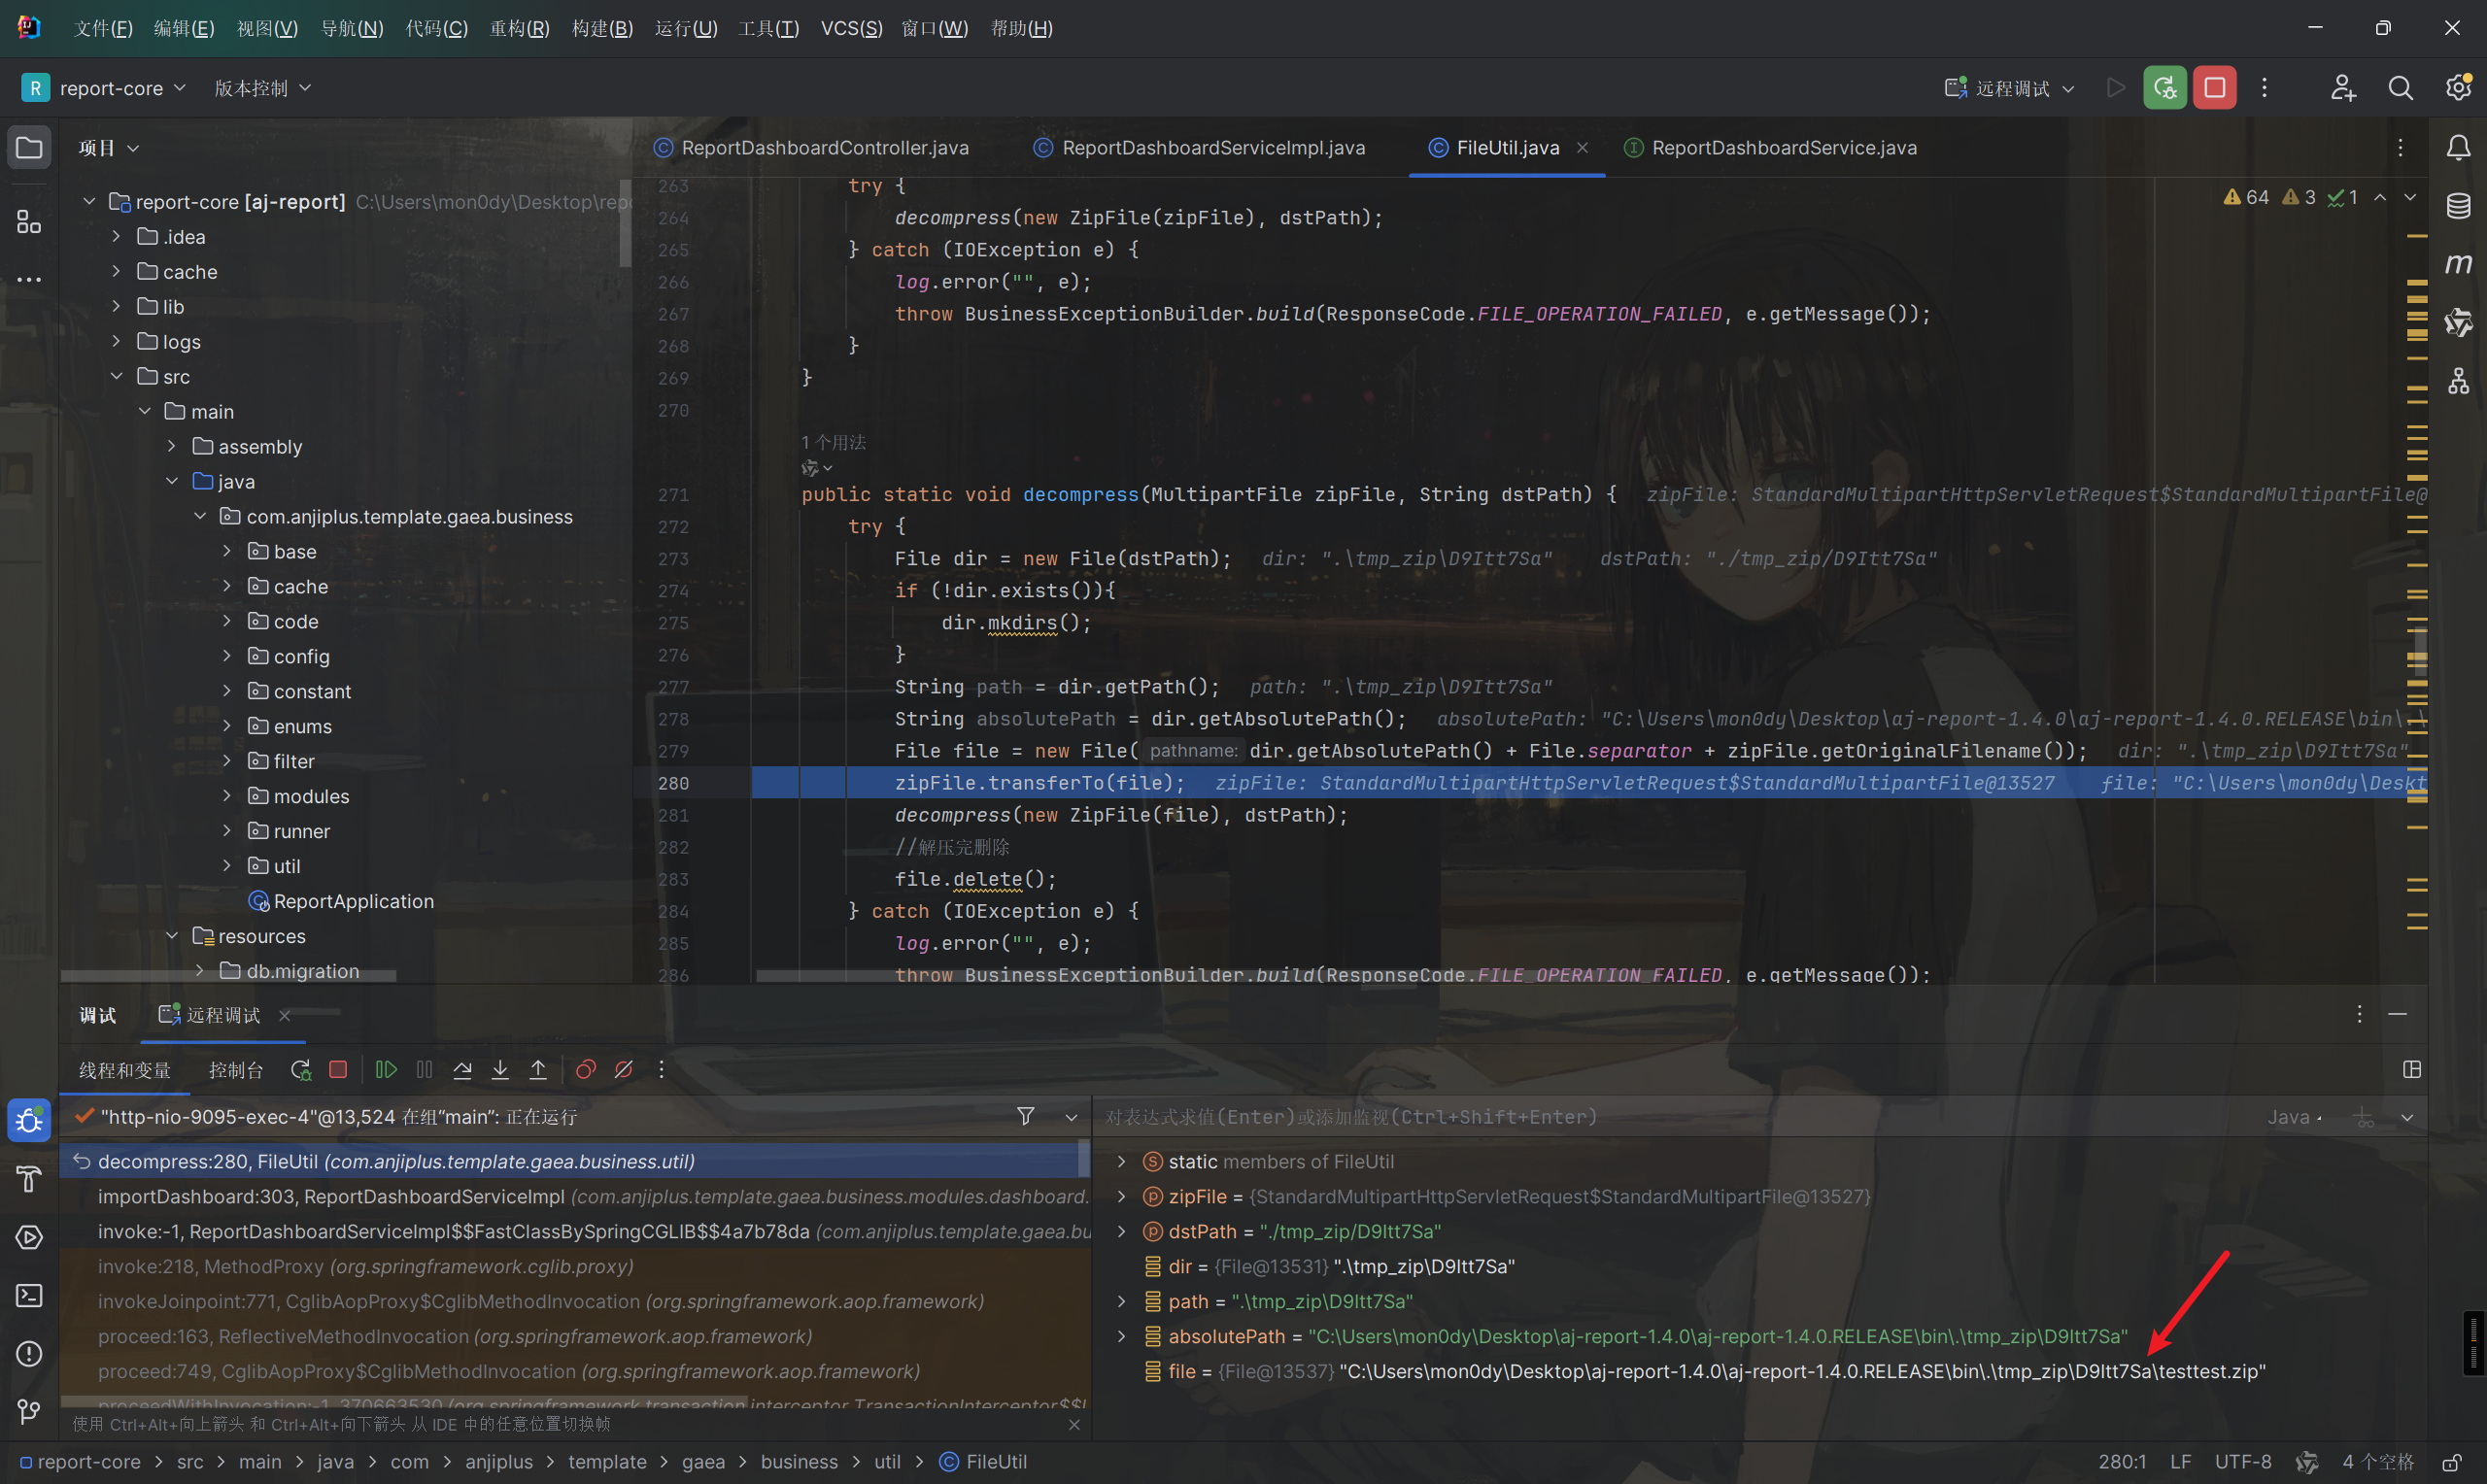
Task: Open the Terminal tool window
Action: pyautogui.click(x=29, y=1296)
